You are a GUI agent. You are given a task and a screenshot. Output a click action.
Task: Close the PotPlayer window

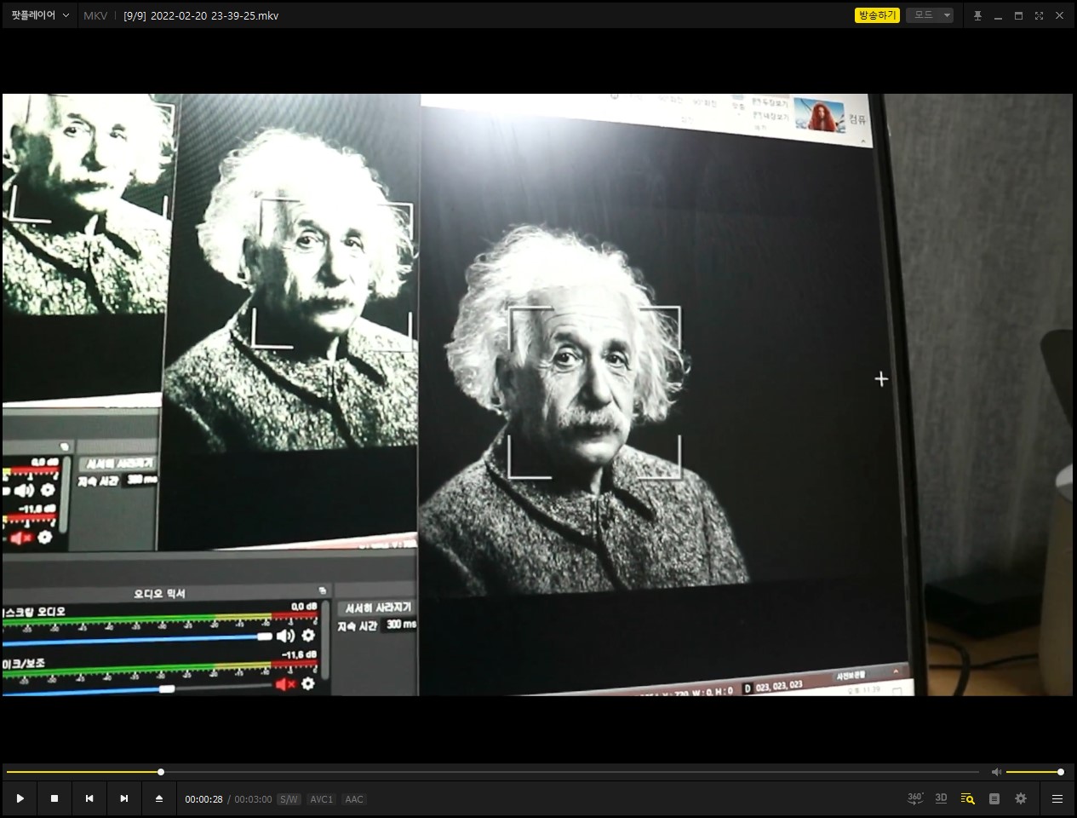coord(1060,15)
